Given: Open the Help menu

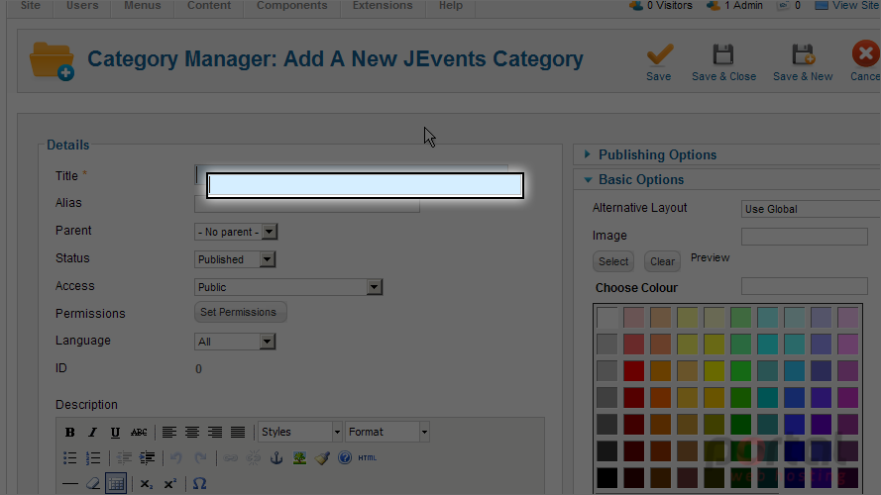Looking at the screenshot, I should tap(451, 6).
